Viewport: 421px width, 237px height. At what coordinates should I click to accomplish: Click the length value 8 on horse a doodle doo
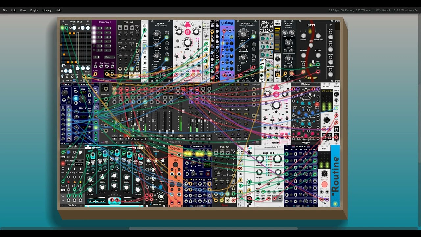(263, 47)
